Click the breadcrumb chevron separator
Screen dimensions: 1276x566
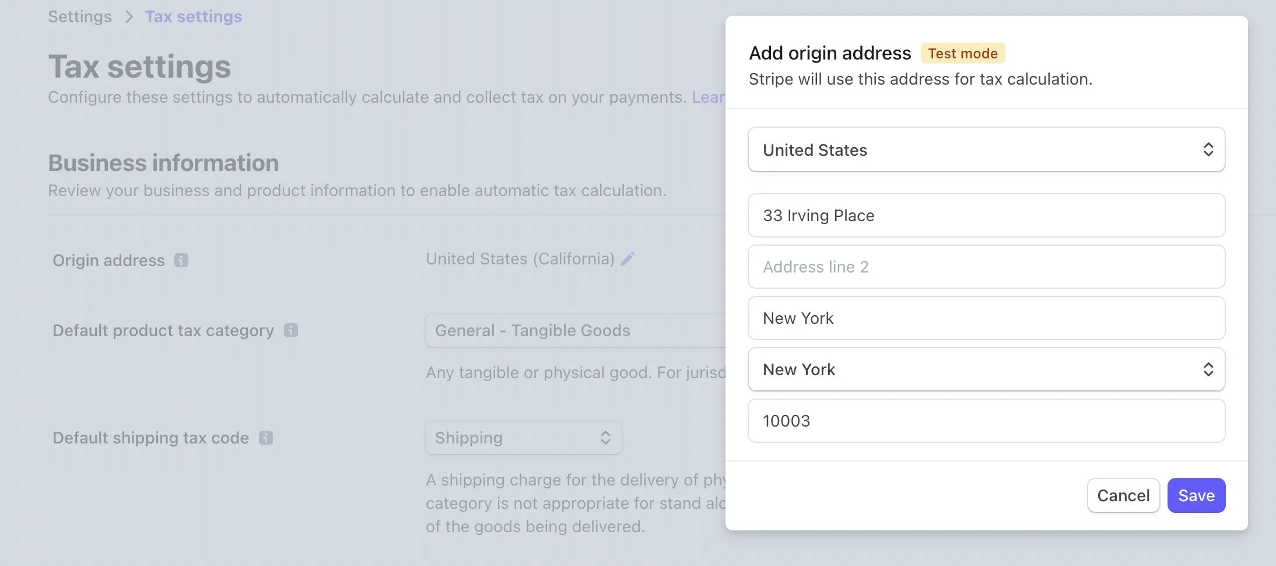pyautogui.click(x=129, y=17)
